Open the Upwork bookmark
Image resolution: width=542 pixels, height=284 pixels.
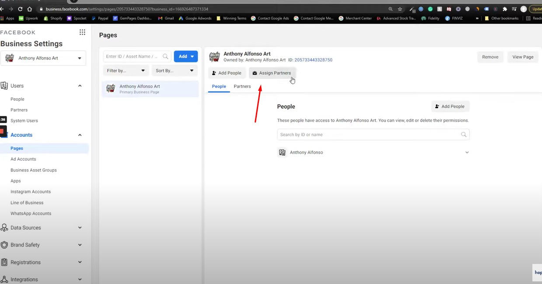[28, 18]
